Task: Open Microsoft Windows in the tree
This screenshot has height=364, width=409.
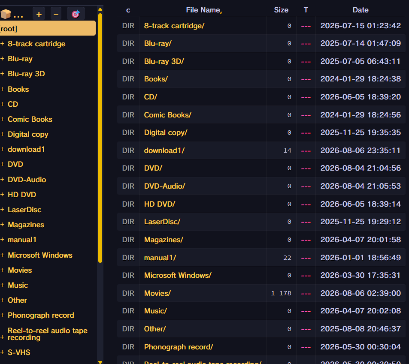Action: tap(40, 255)
